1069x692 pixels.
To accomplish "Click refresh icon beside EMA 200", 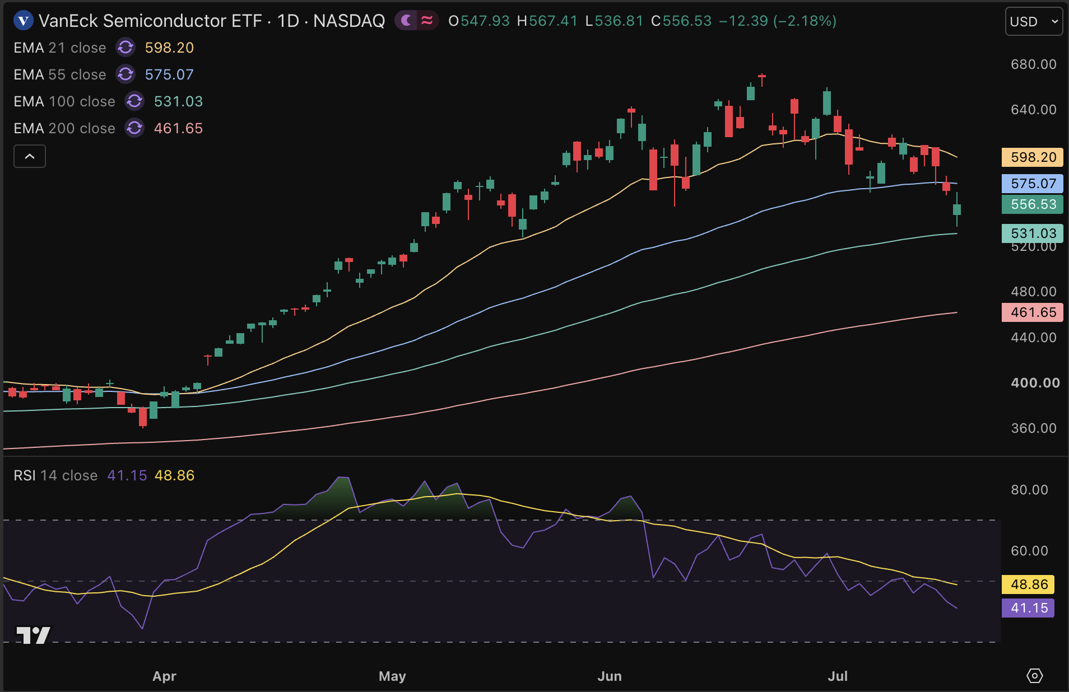I will pos(134,128).
